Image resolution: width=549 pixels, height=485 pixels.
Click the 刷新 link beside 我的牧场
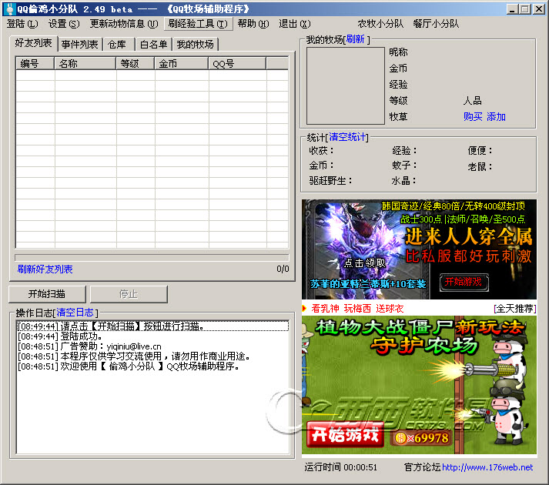pos(356,39)
